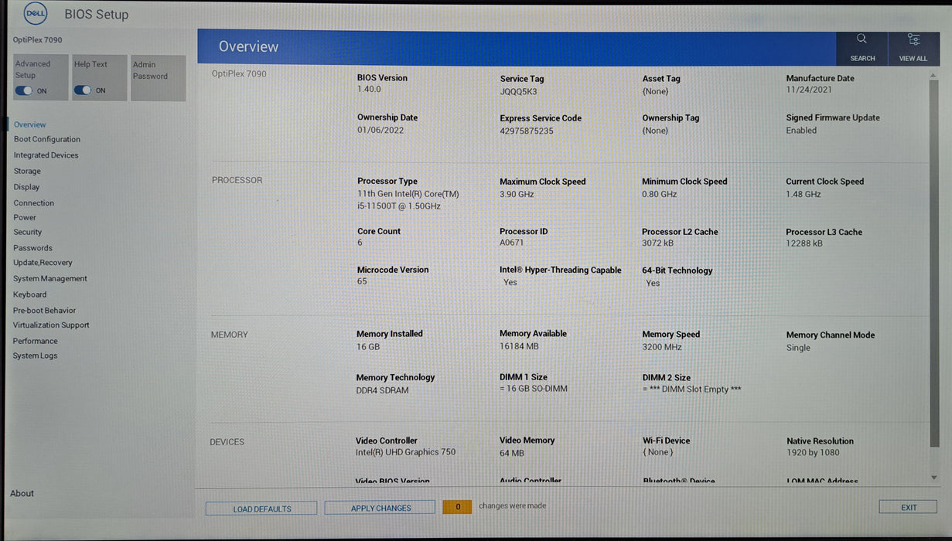Open the Power section
Screen dimensions: 952x541
click(25, 217)
